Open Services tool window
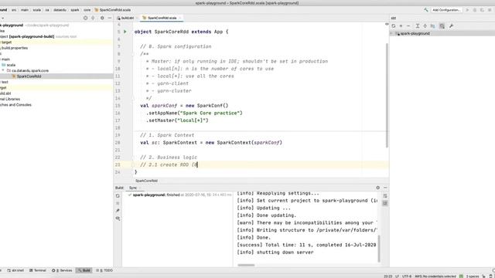 62,270
